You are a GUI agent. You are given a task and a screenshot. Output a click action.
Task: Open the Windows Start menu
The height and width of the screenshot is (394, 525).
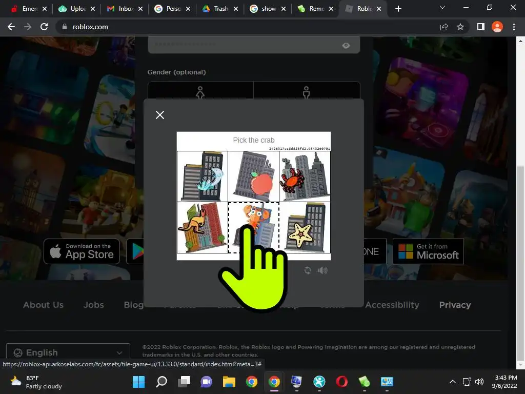tap(138, 382)
